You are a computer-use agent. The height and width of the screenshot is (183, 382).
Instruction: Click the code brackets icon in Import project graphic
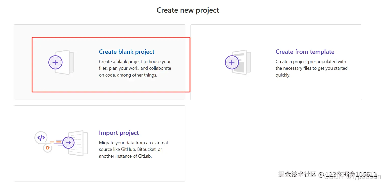click(41, 138)
